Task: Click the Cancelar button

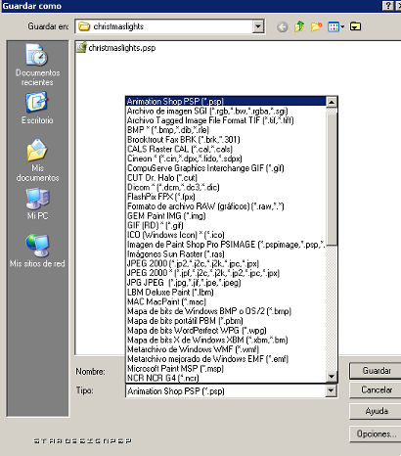Action: coord(377,390)
